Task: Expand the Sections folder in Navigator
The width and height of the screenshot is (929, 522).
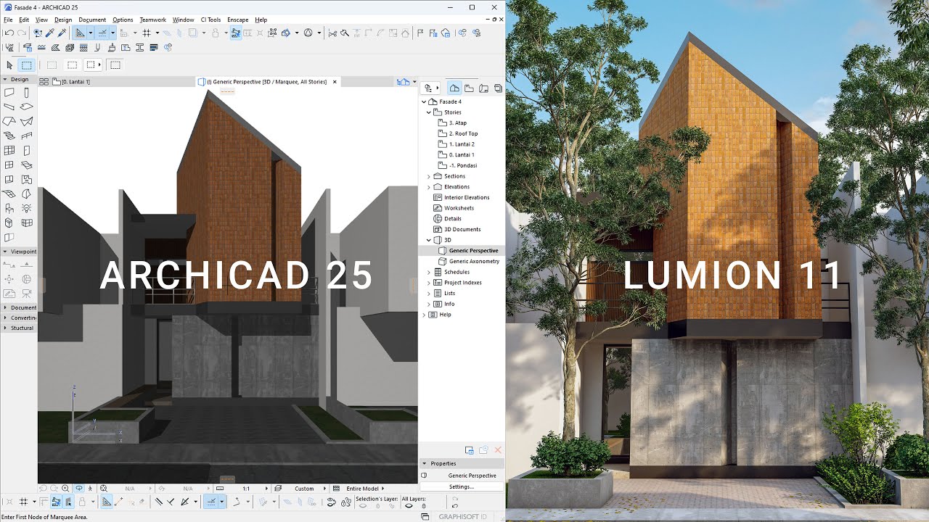Action: tap(428, 176)
